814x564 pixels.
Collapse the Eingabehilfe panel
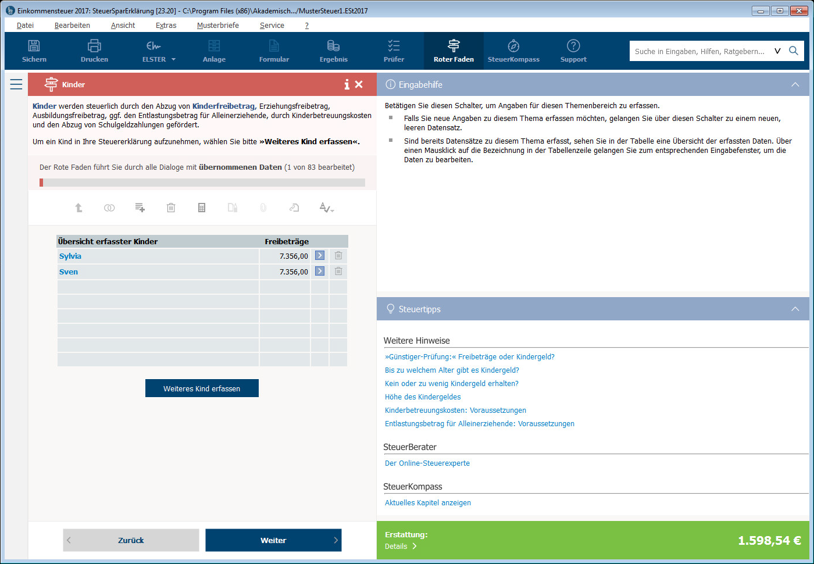795,85
